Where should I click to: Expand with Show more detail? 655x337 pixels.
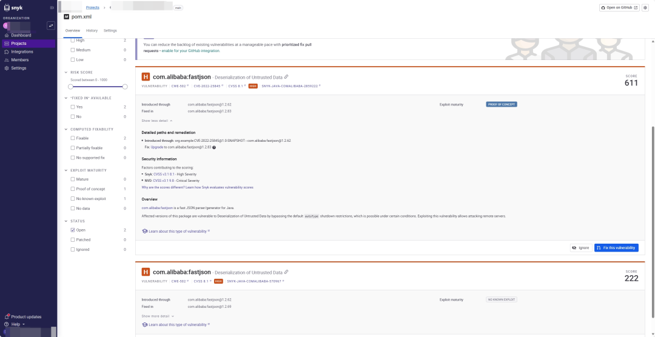pos(158,316)
